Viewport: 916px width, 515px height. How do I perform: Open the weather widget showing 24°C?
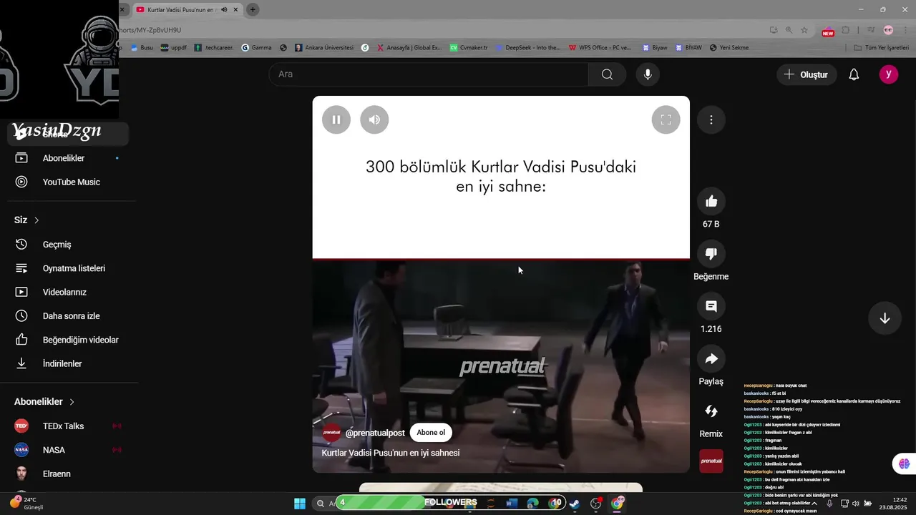click(x=29, y=503)
